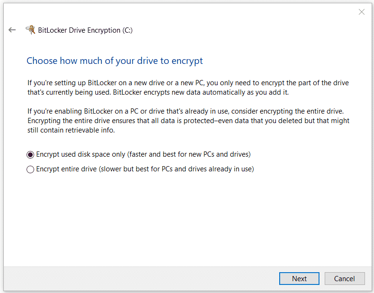This screenshot has width=374, height=293.
Task: Abort setup with the Cancel button
Action: coord(345,278)
